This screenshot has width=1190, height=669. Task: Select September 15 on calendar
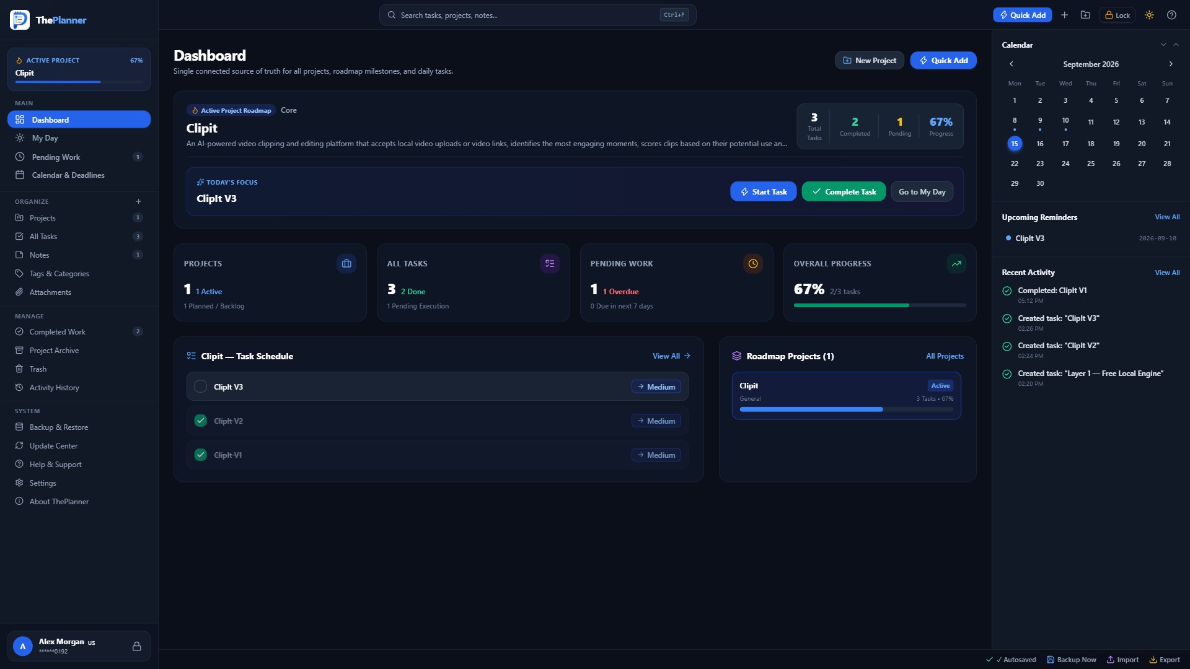(1015, 144)
